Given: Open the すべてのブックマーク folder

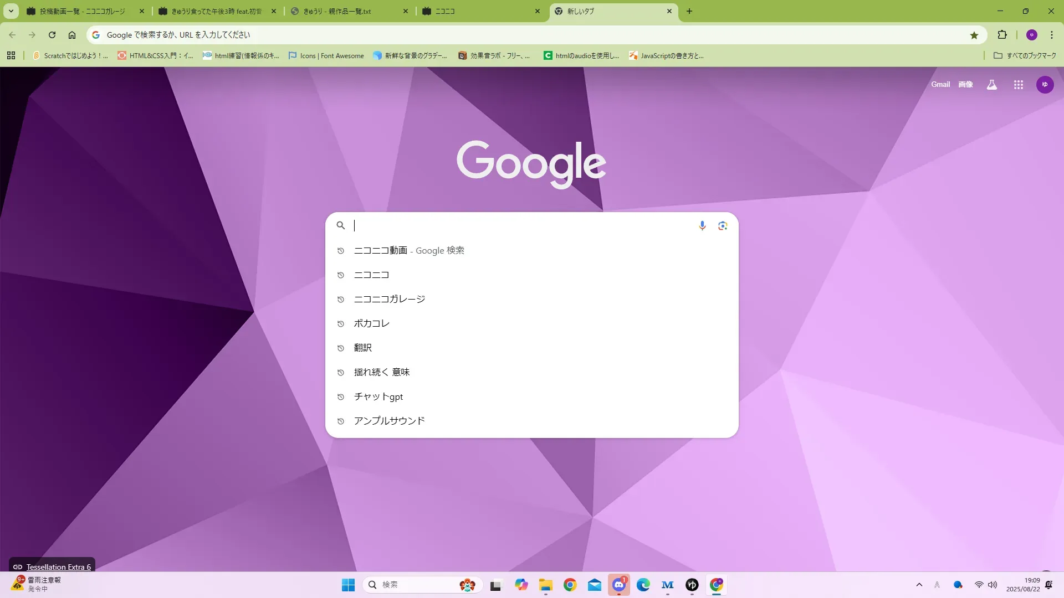Looking at the screenshot, I should (1025, 56).
